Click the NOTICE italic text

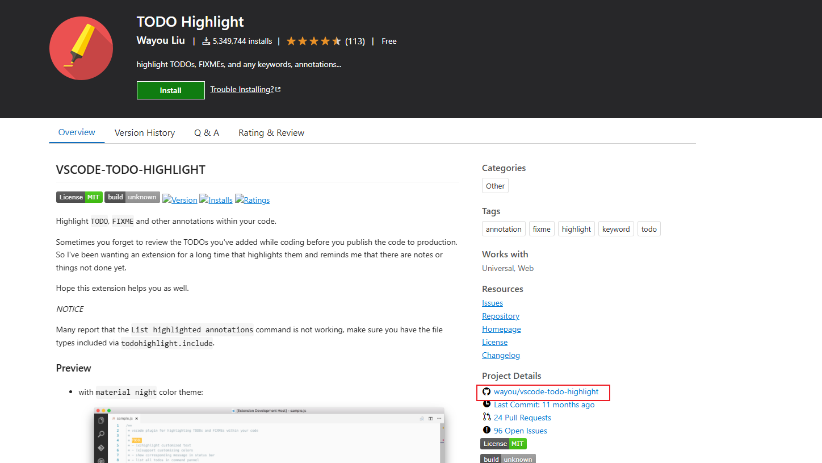click(x=70, y=309)
